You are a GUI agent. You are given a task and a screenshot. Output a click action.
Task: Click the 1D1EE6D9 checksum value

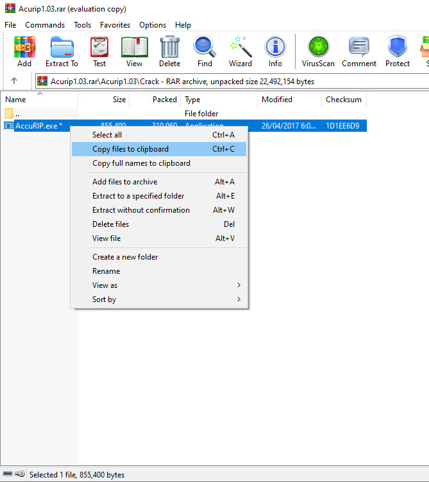coord(342,126)
